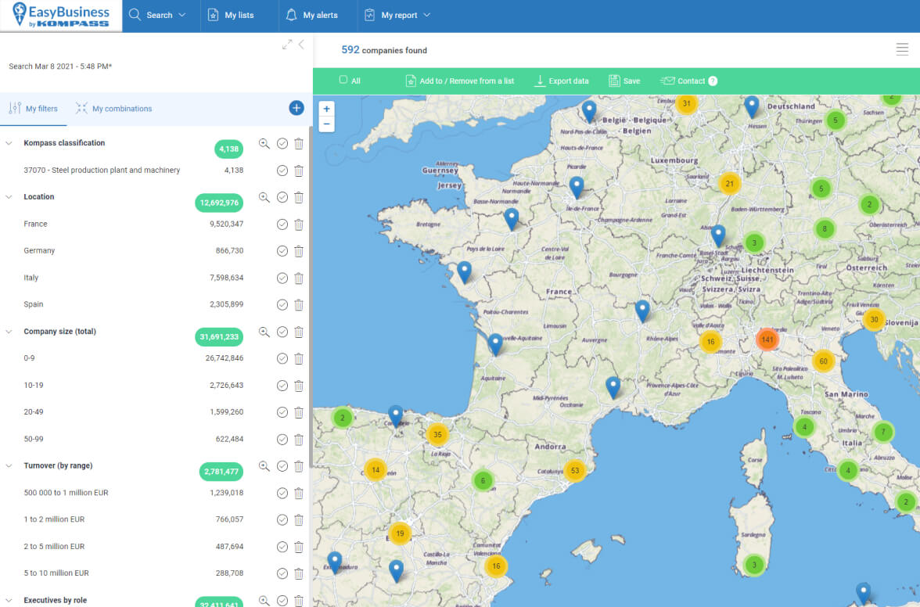Viewport: 920px width, 607px height.
Task: Delete the Germany location filter
Action: (298, 251)
